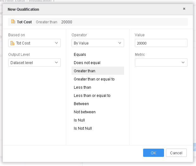
Task: Click the Tot Cost metric icon in Based on
Action: coord(12,43)
